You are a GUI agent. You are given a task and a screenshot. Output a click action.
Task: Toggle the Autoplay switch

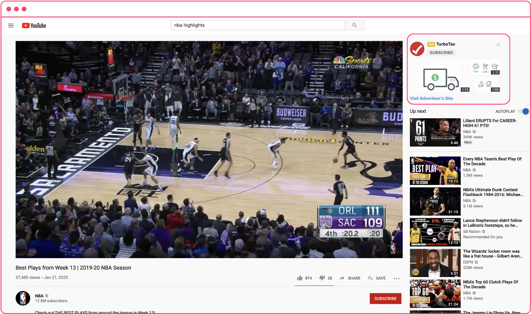523,111
